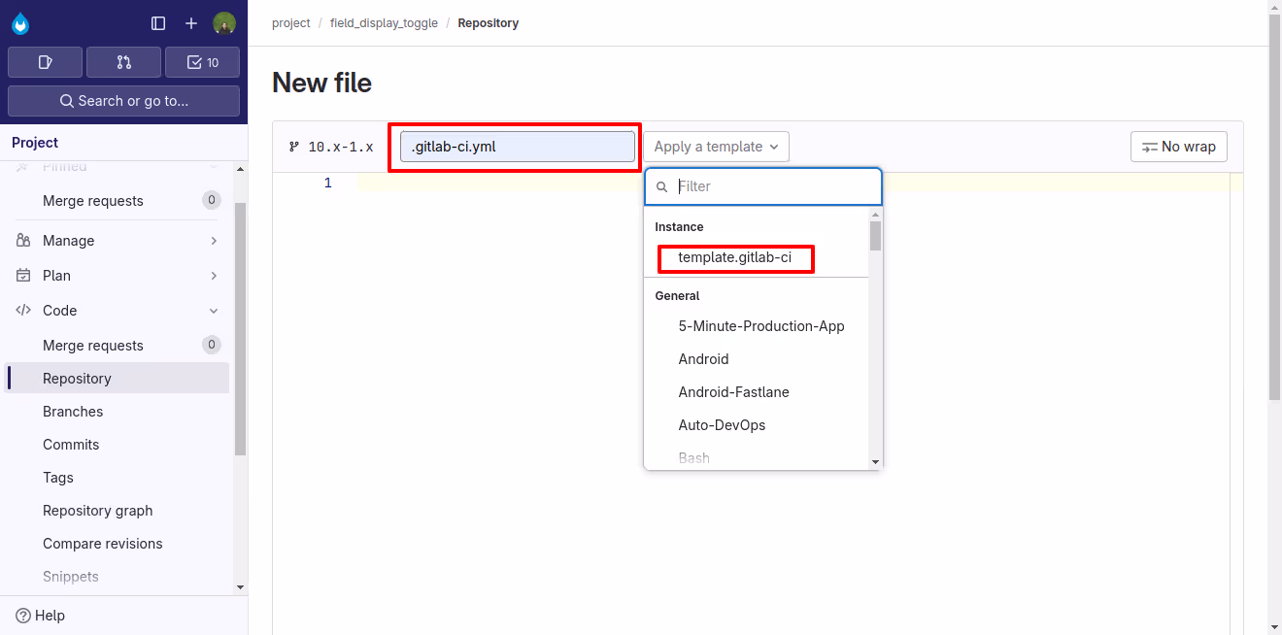Open merge requests shortcut in top bar

coord(123,62)
